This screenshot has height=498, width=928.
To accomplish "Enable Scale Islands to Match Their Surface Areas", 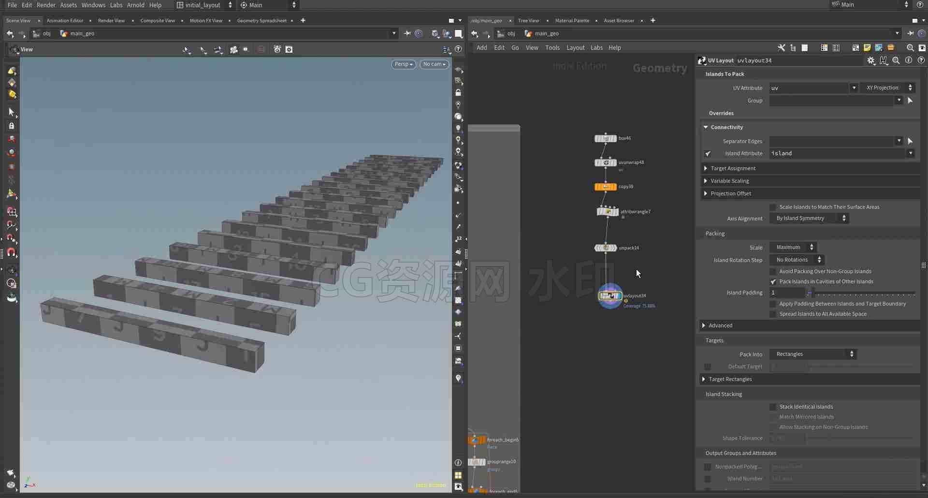I will 773,207.
